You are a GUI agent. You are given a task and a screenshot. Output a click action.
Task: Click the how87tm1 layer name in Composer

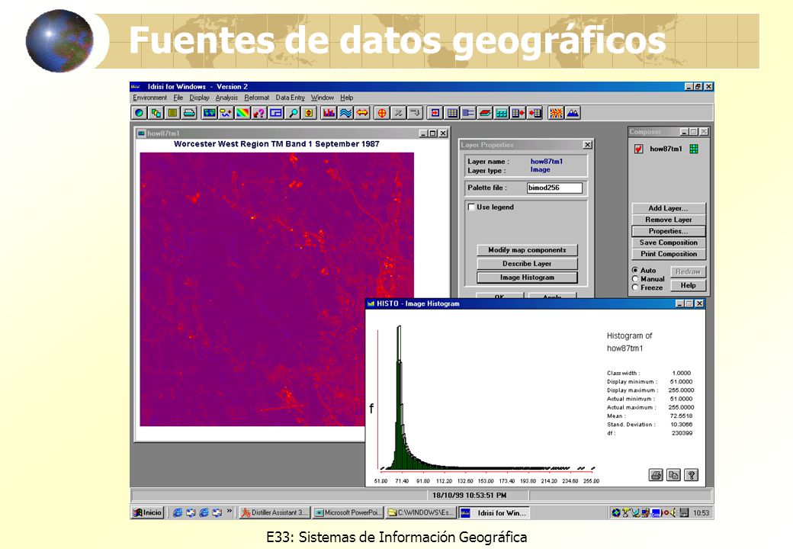coord(666,149)
